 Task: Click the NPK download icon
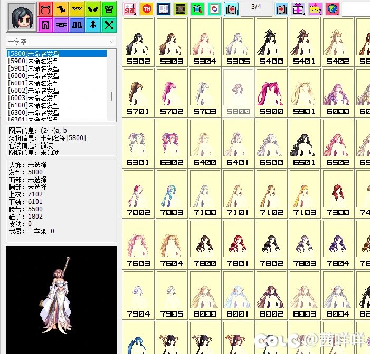[315, 9]
